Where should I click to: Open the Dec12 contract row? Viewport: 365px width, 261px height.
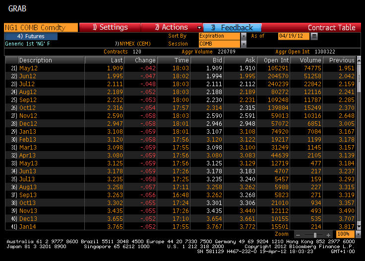coord(181,123)
